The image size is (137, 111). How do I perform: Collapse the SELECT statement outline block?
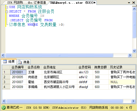click(7, 12)
